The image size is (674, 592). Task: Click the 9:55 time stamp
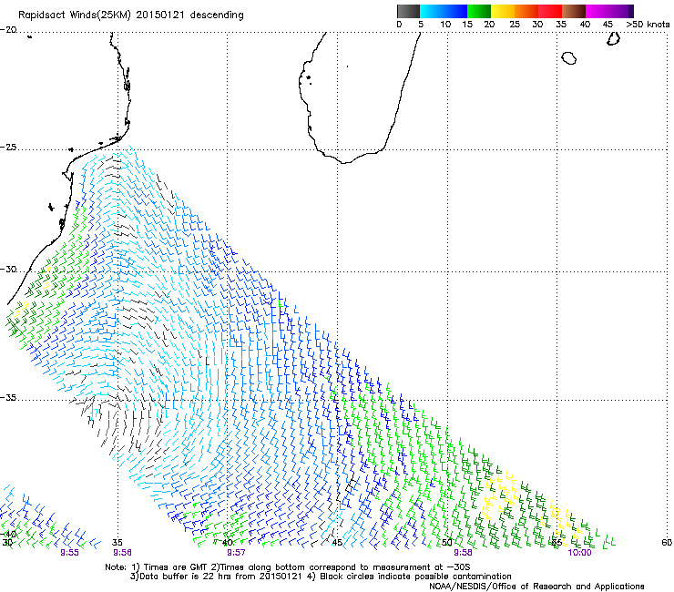pyautogui.click(x=69, y=553)
